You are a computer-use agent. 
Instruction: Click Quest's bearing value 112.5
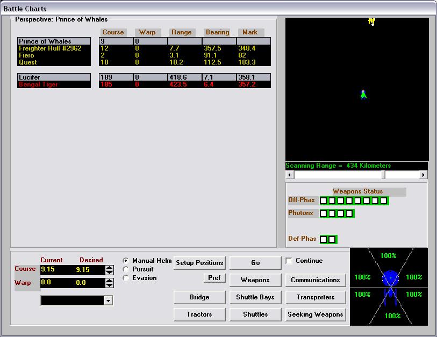point(212,62)
